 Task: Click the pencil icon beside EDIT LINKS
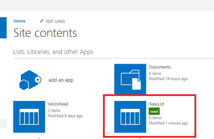click(42, 21)
